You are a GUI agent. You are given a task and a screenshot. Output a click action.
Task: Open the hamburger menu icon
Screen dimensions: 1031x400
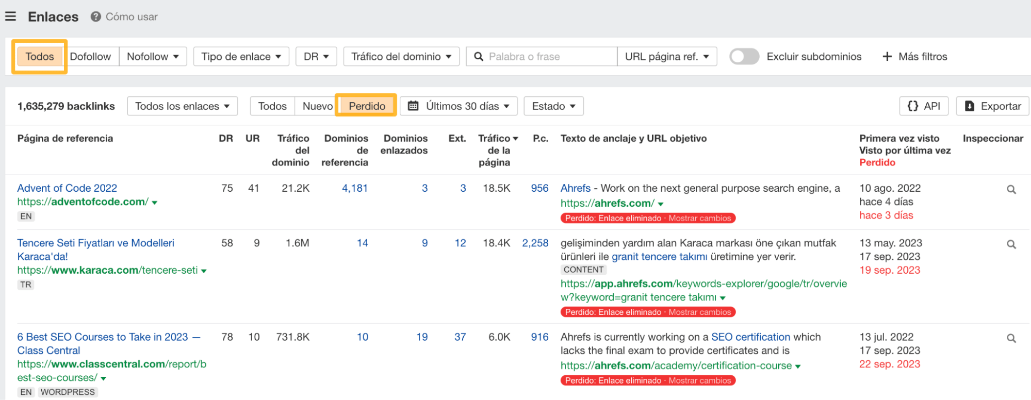coord(10,16)
